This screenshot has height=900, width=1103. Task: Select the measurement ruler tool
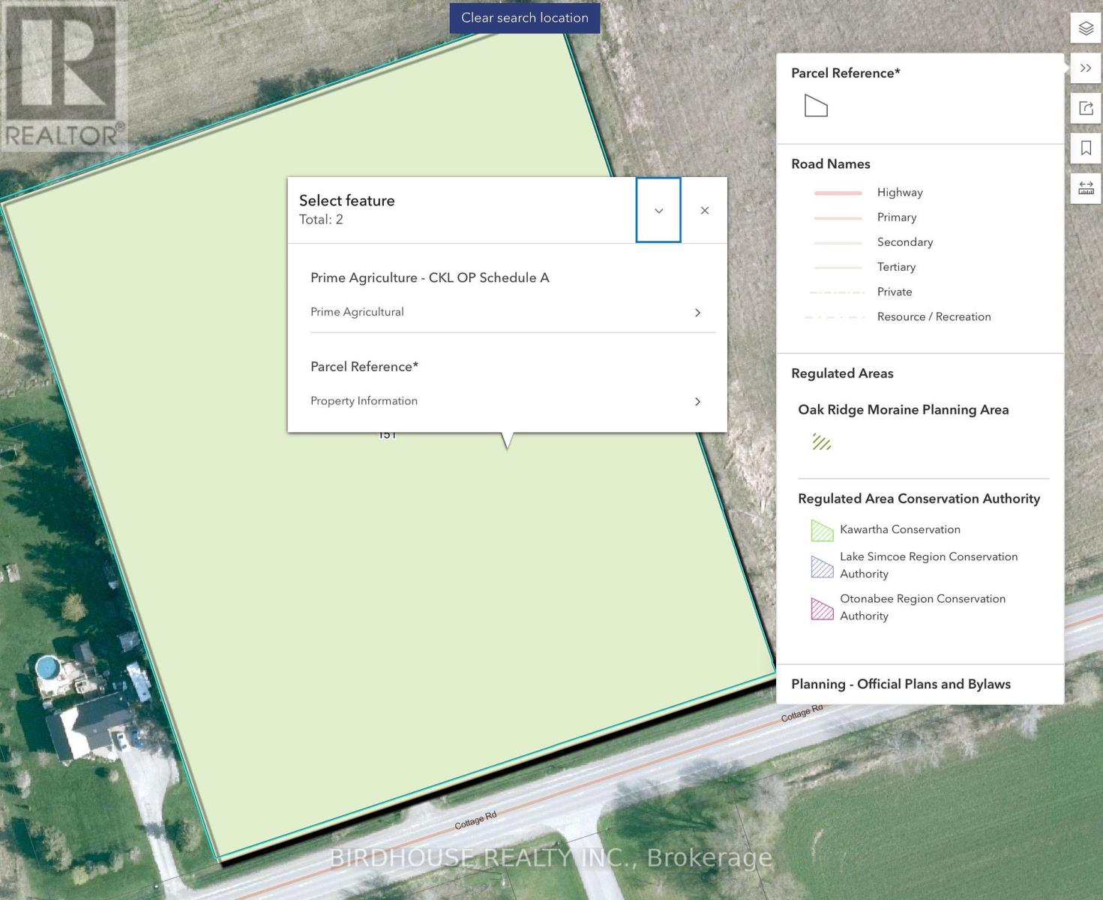1086,187
